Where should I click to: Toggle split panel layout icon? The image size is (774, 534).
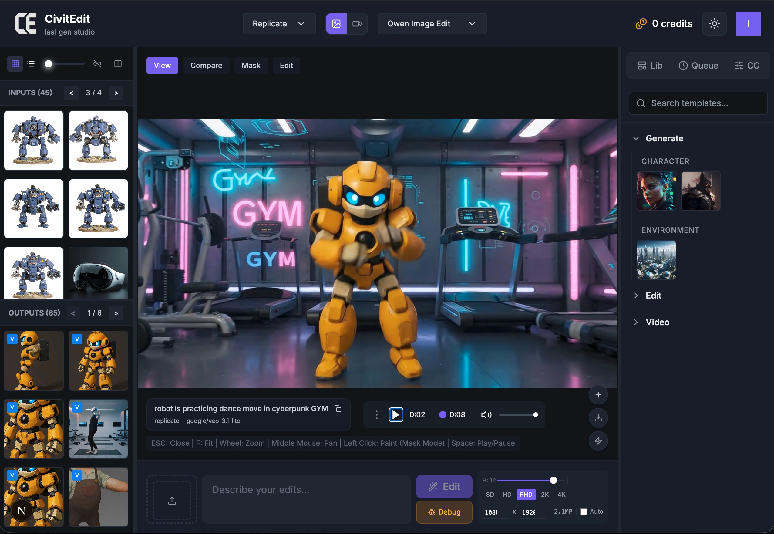(x=118, y=64)
